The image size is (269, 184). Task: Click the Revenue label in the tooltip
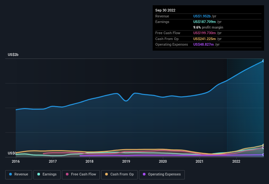click(x=162, y=16)
